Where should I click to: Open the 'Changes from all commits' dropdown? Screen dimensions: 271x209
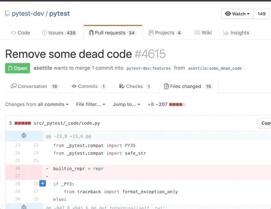[x=37, y=104]
